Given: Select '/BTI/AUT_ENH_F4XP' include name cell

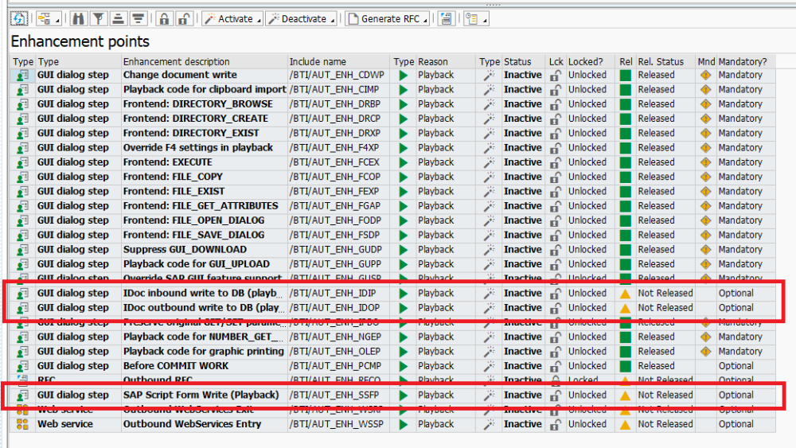Looking at the screenshot, I should pos(340,148).
